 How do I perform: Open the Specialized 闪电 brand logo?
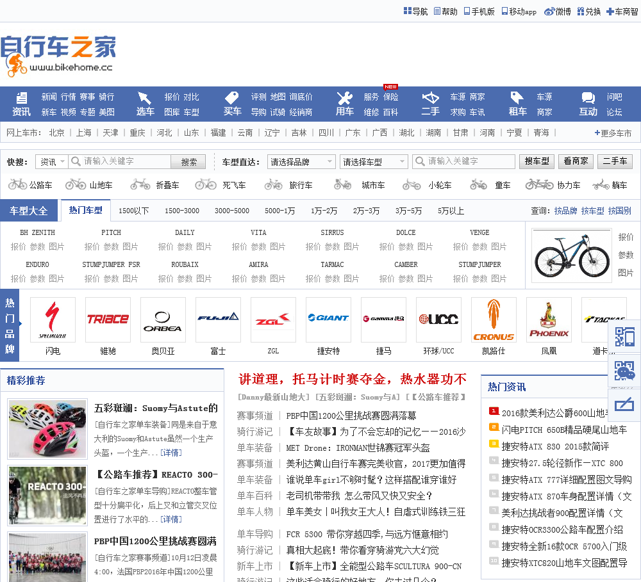pyautogui.click(x=53, y=319)
